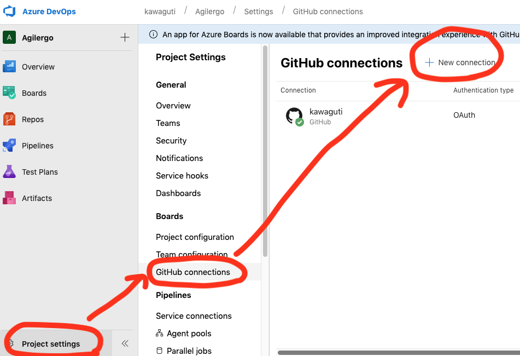Select the kawaguti connection name
The image size is (520, 356).
(x=326, y=112)
